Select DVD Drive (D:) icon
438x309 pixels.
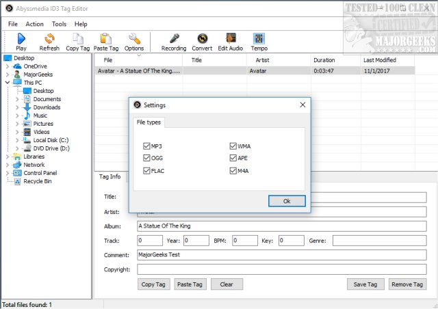point(27,148)
